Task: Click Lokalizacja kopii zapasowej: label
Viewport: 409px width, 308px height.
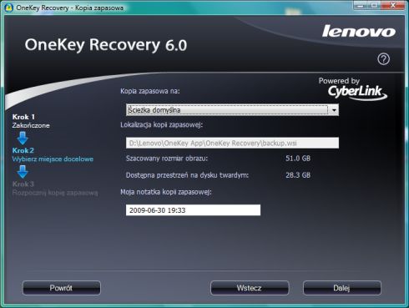Action: (161, 125)
